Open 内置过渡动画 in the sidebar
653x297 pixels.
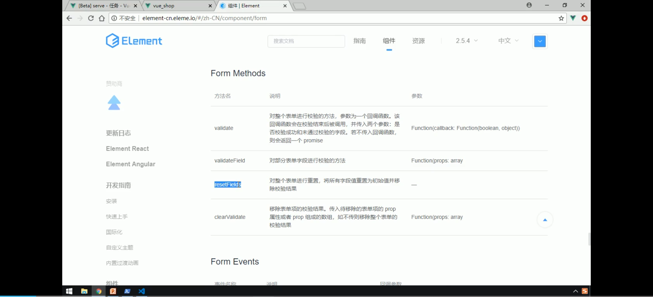point(122,263)
